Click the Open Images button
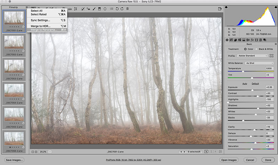Viewport: 278px width, 165px height. tap(229, 160)
